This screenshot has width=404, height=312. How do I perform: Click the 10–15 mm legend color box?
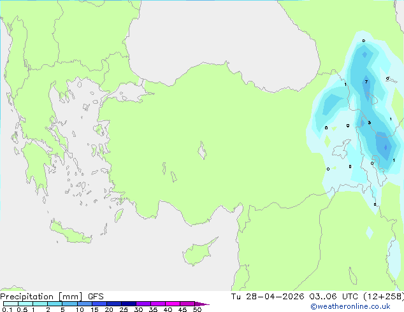click(84, 304)
